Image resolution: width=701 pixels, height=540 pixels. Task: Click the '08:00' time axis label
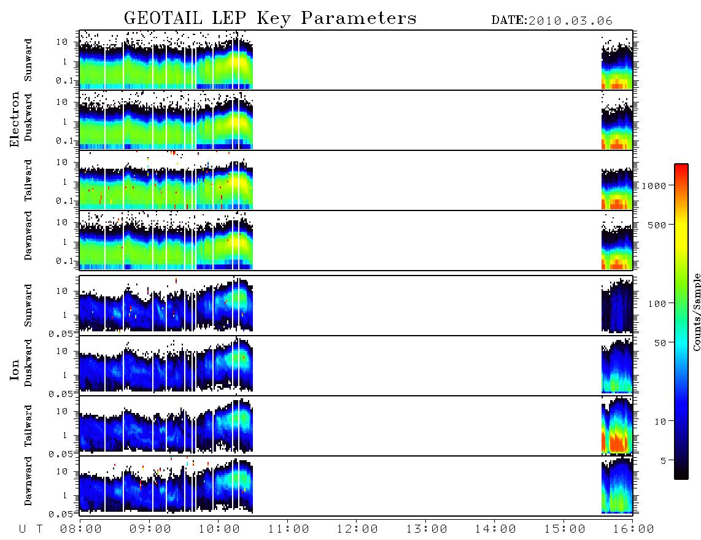tap(81, 530)
